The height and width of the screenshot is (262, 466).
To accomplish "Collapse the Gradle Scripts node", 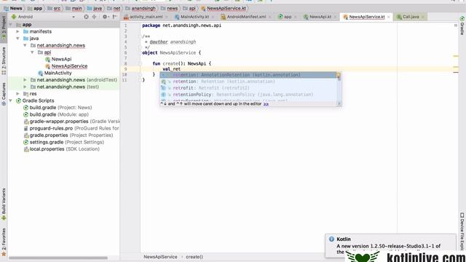I will (11, 100).
